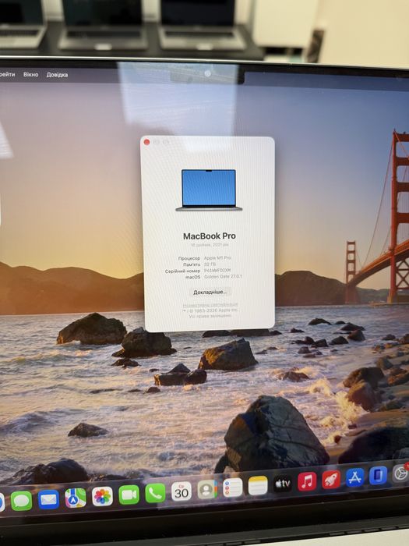Launch Maps from the dock

(76, 498)
